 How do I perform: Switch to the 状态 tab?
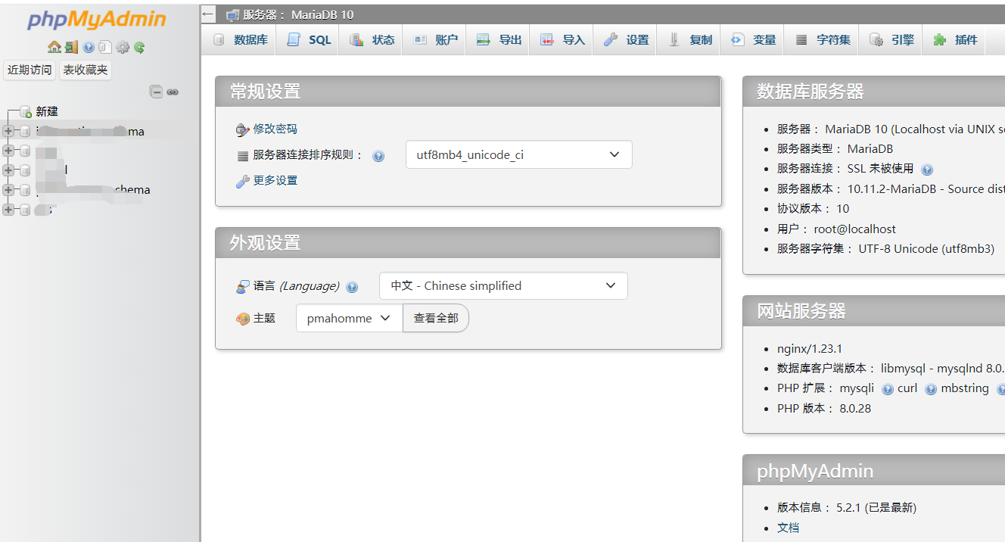[x=372, y=40]
